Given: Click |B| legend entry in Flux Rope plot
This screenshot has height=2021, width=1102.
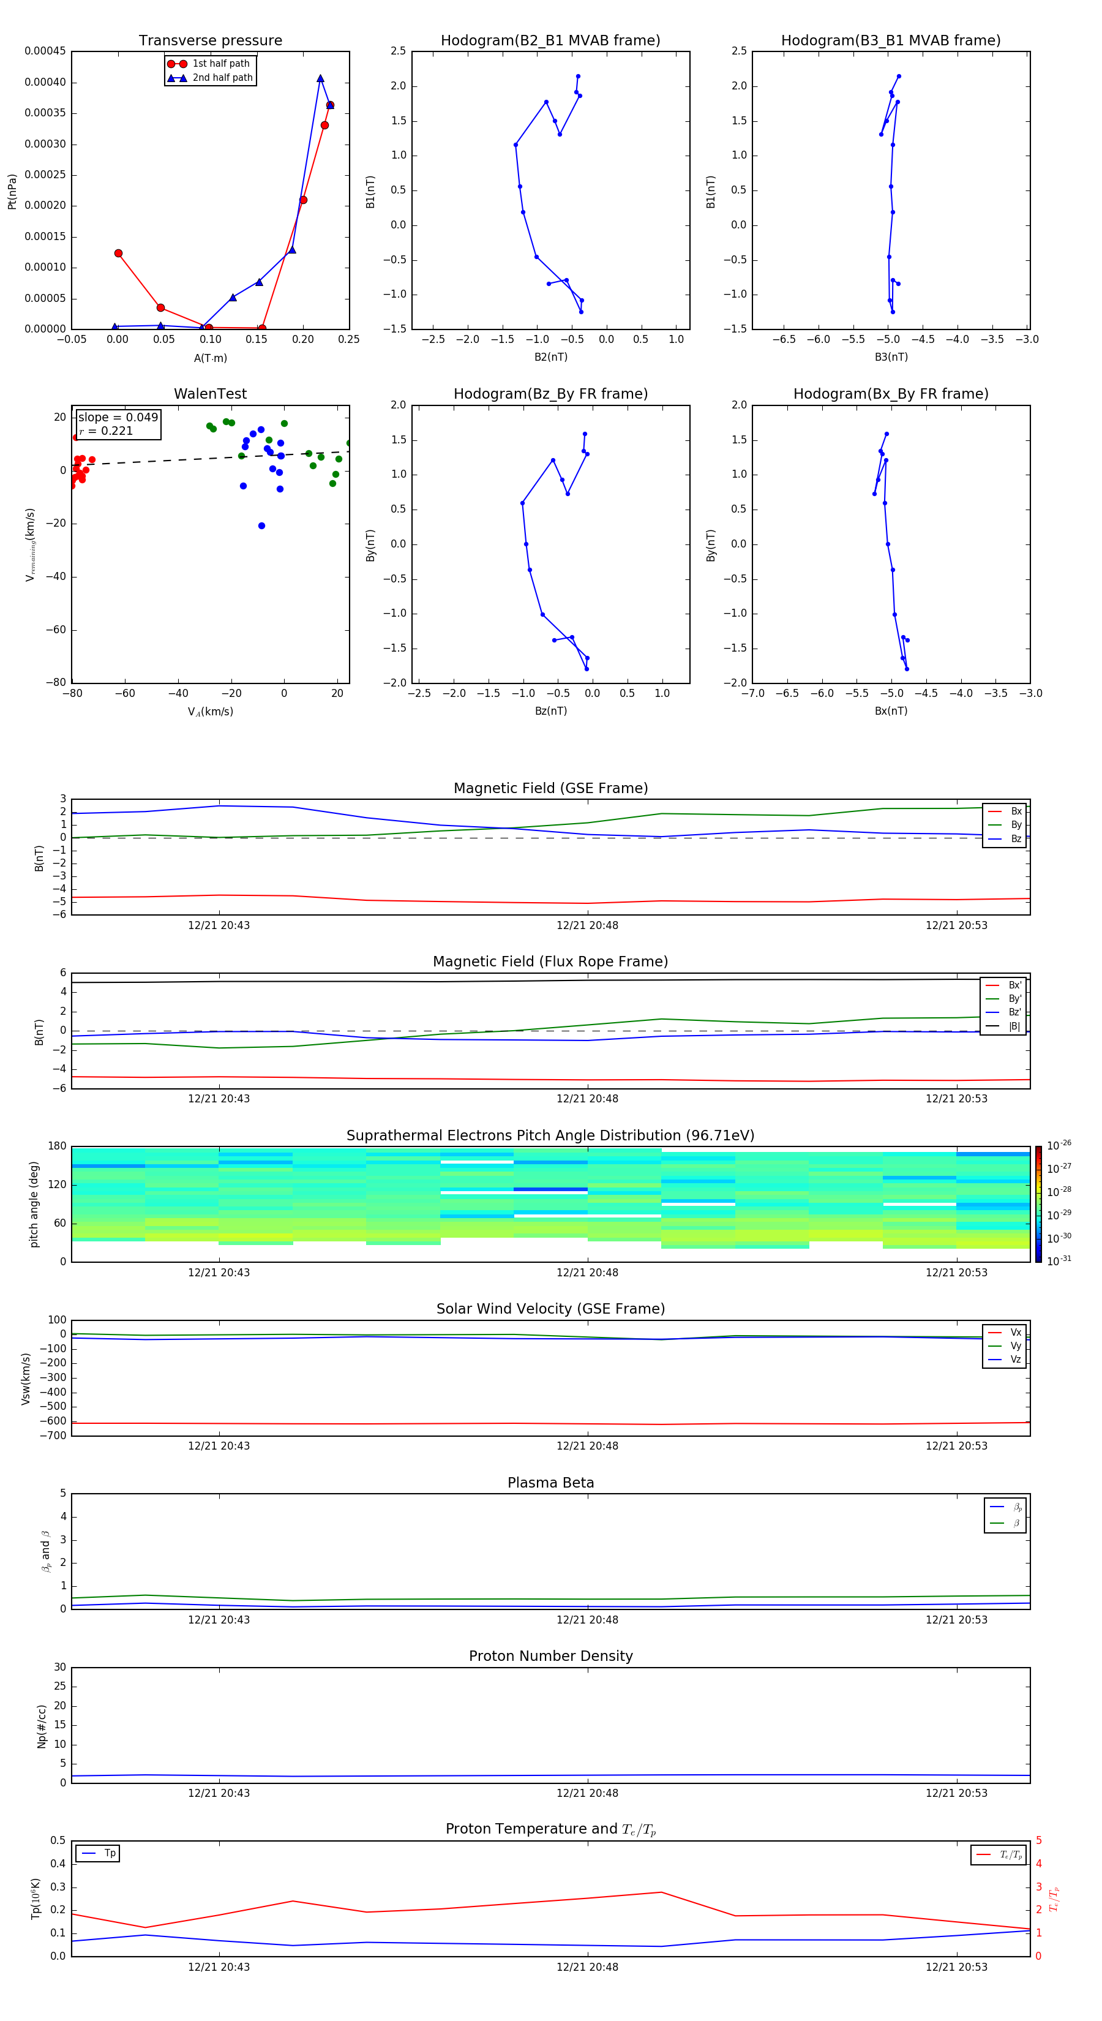Looking at the screenshot, I should [x=1003, y=1026].
